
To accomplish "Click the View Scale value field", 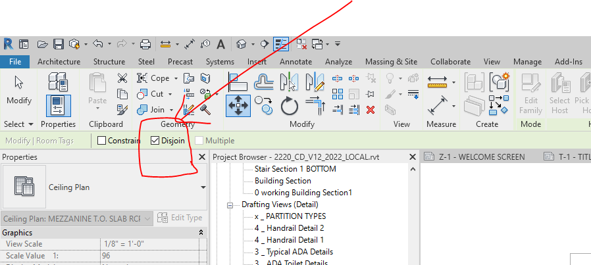I will [150, 244].
